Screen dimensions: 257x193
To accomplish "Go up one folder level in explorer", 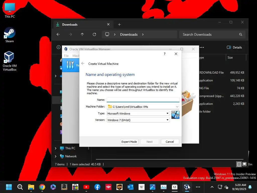I will click(x=82, y=34).
